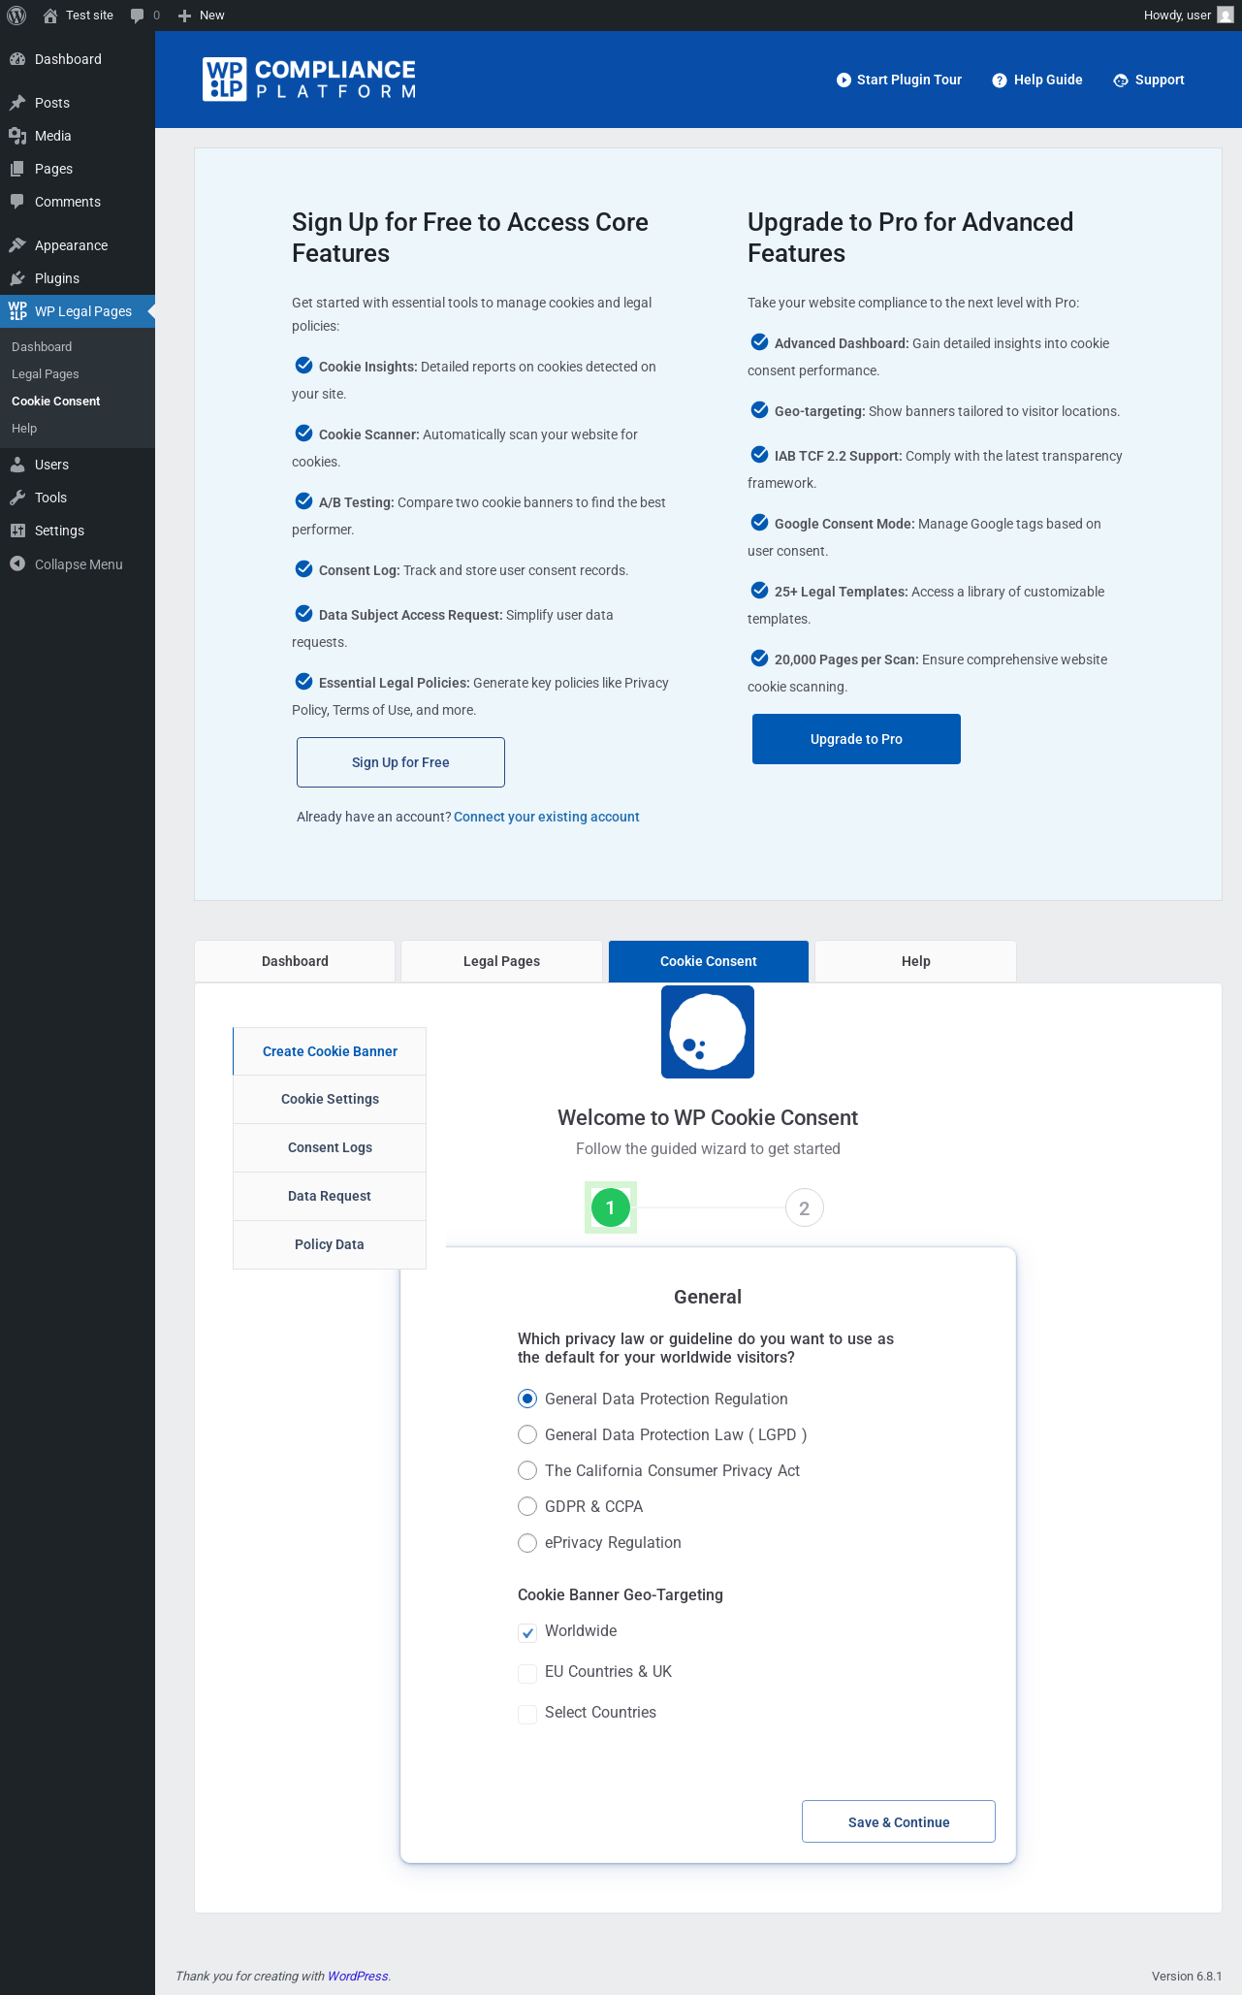Click the Settings icon in sidebar
This screenshot has width=1242, height=1995.
[x=17, y=531]
